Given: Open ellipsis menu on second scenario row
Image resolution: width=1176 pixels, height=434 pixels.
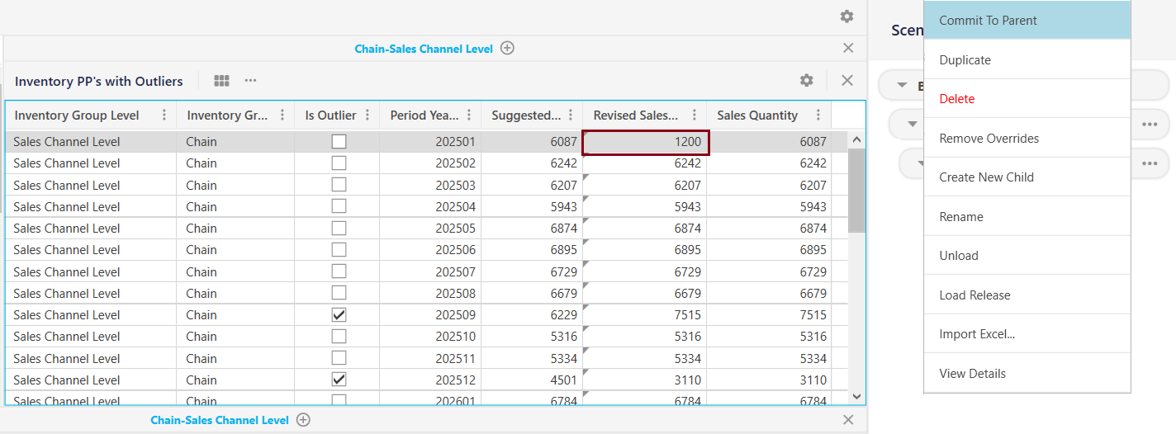Looking at the screenshot, I should (1150, 124).
